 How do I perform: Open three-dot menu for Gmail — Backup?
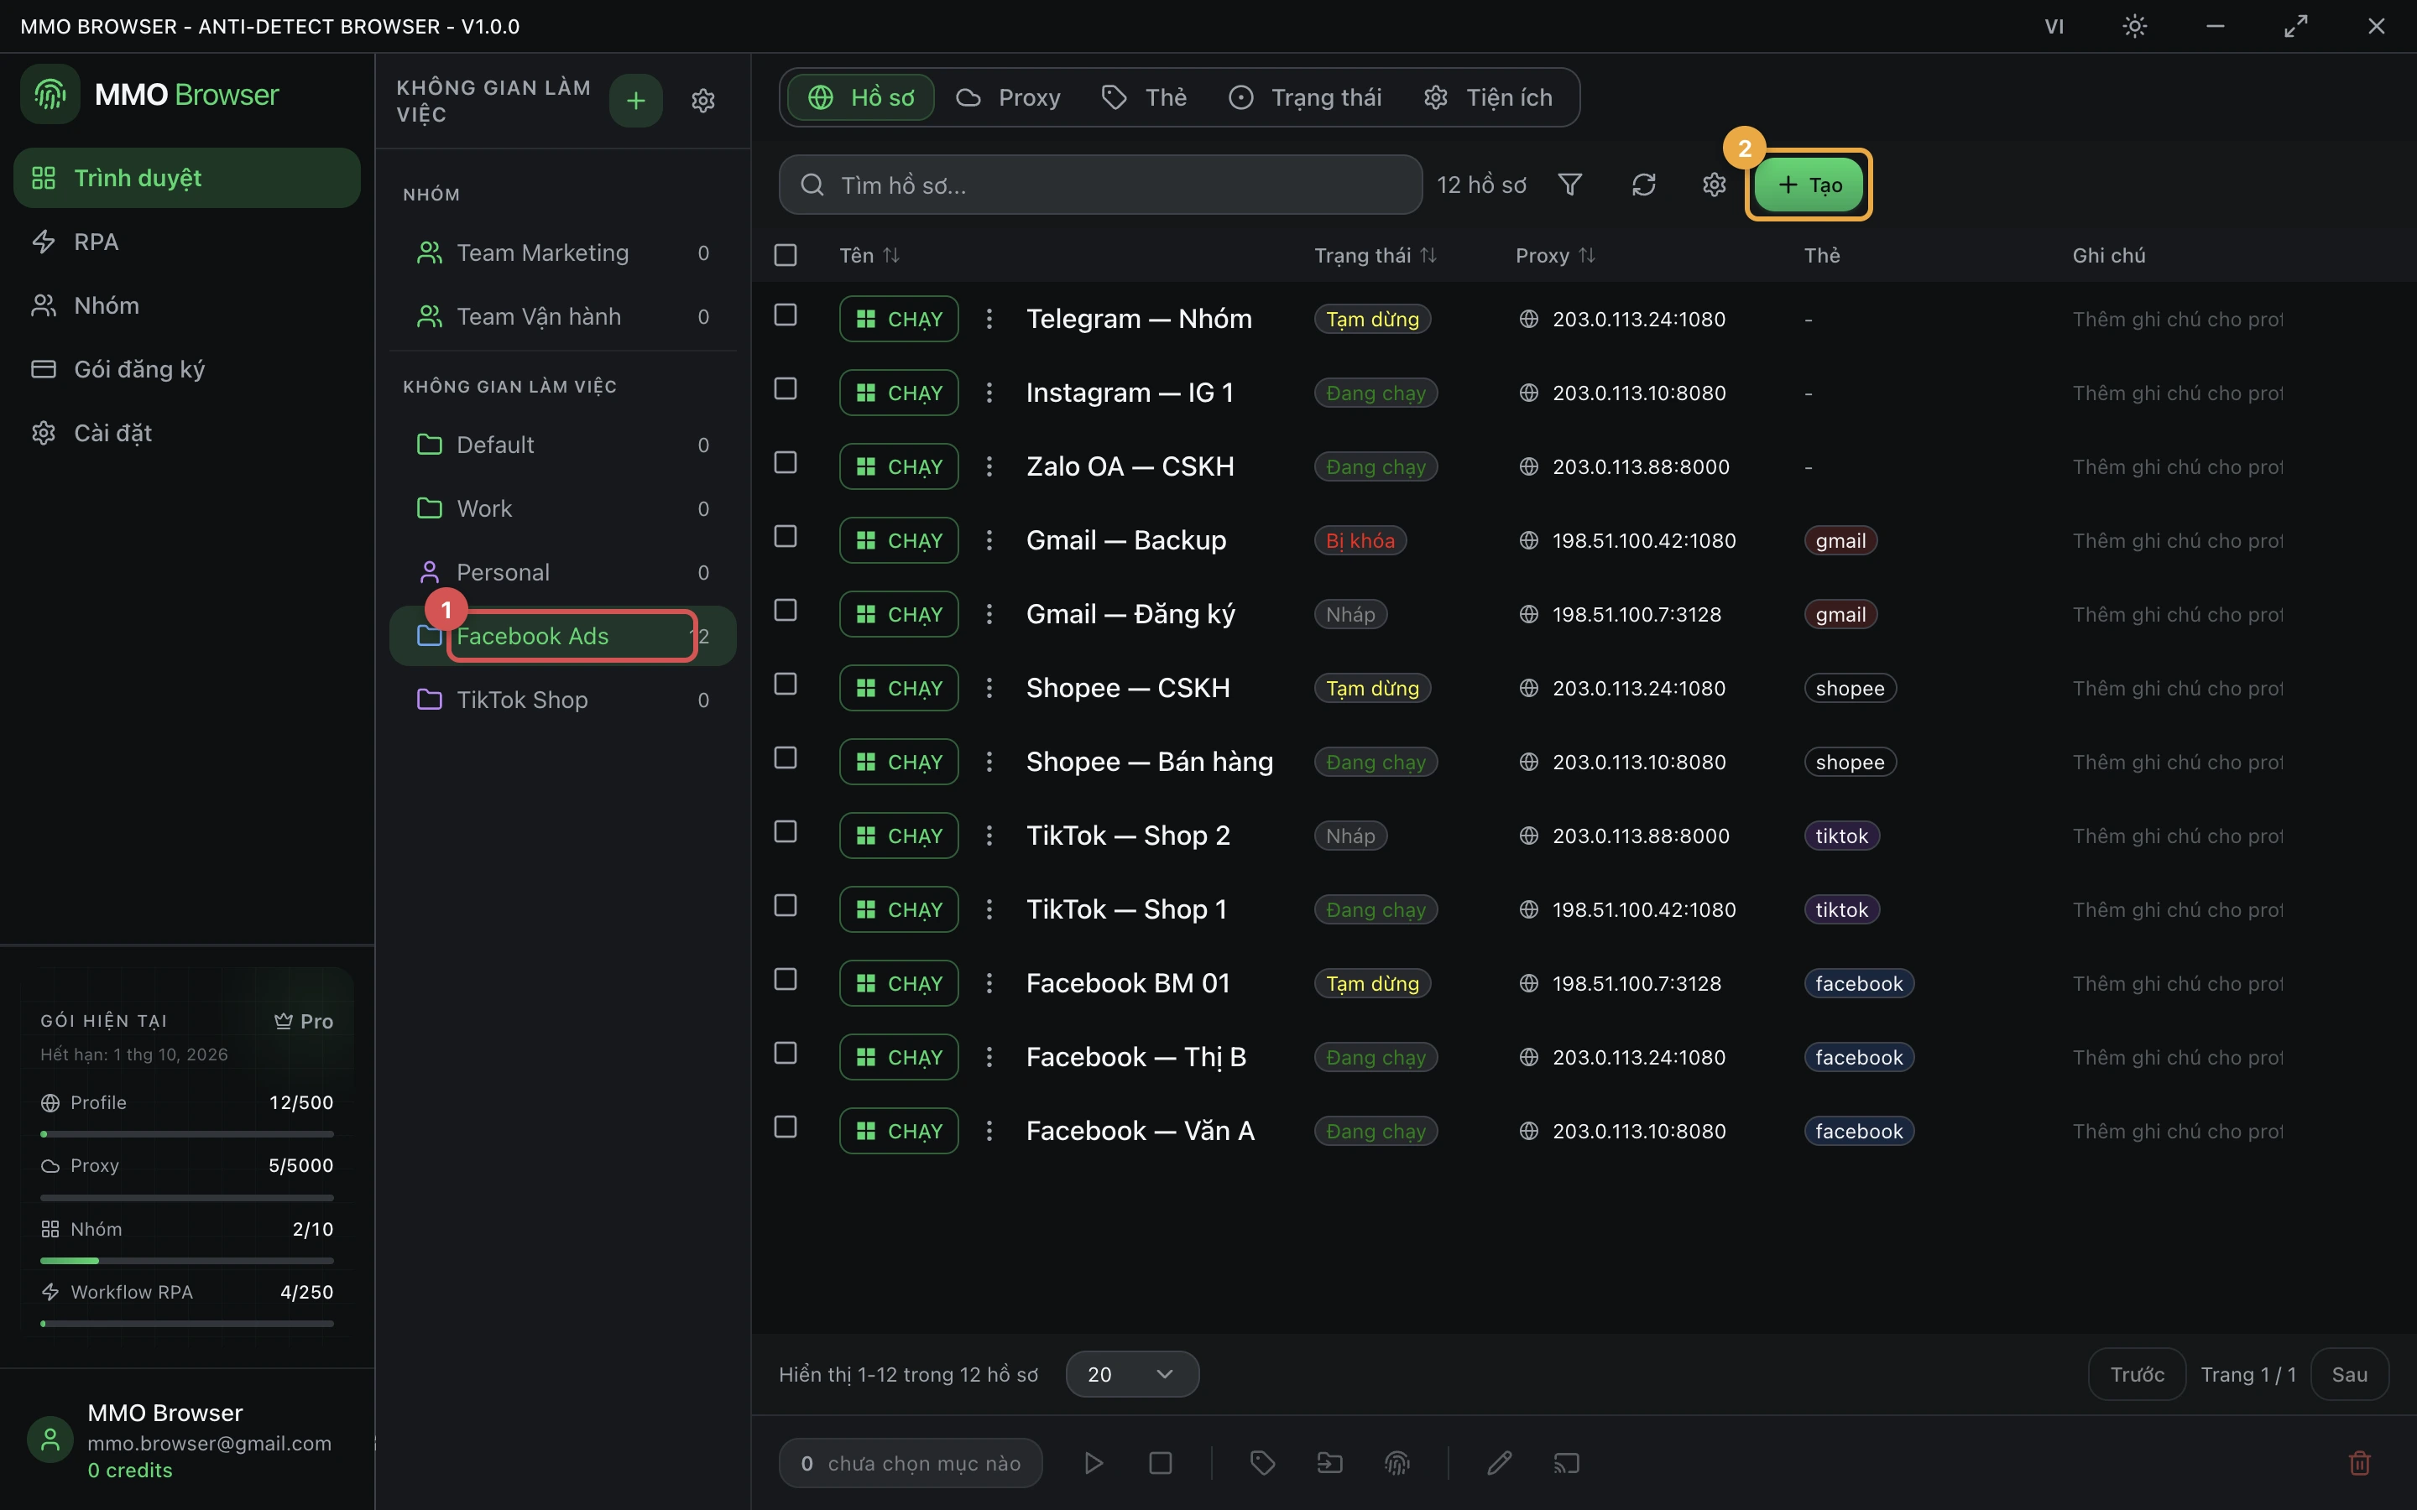pos(989,540)
